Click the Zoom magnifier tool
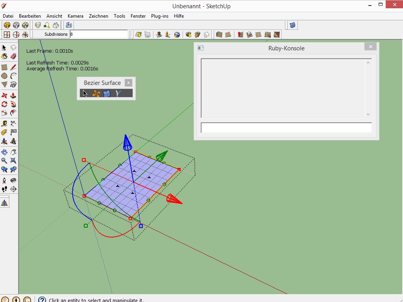The image size is (403, 302). (x=4, y=160)
